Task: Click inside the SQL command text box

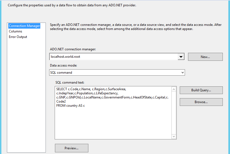Action: coord(113,121)
